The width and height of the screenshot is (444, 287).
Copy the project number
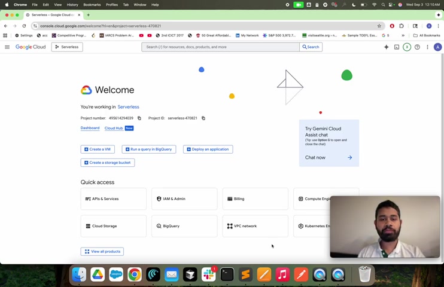pos(139,118)
